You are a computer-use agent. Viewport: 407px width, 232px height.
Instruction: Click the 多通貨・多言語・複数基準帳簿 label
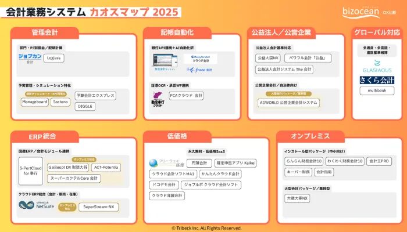(x=377, y=50)
